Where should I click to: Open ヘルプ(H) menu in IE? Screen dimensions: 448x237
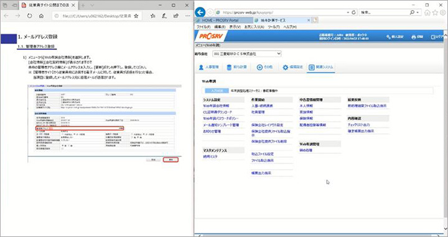tap(290, 27)
